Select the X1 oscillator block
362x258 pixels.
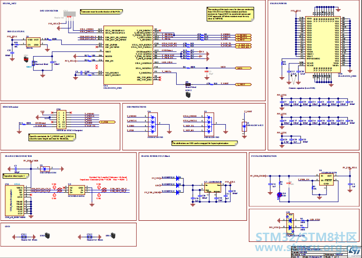[33, 42]
